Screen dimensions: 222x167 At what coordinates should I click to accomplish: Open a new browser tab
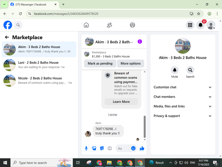click(63, 4)
